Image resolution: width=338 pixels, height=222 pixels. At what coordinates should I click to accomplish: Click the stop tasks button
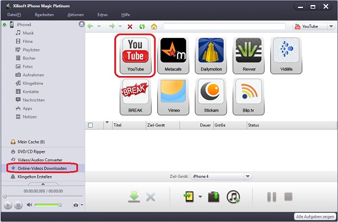pyautogui.click(x=288, y=197)
